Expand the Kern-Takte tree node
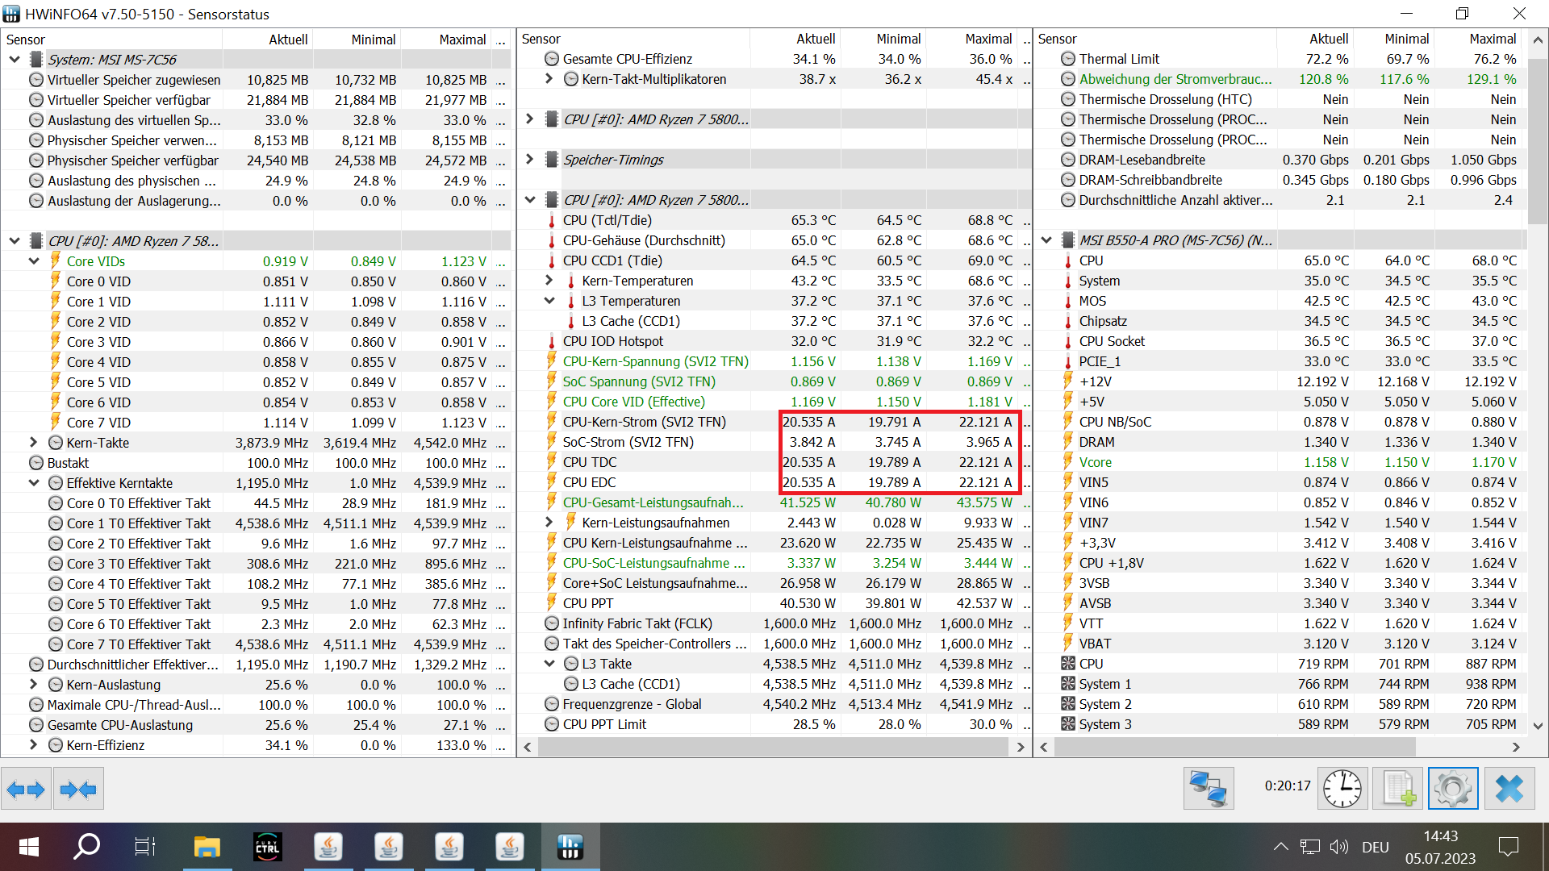This screenshot has height=871, width=1549. pos(34,443)
